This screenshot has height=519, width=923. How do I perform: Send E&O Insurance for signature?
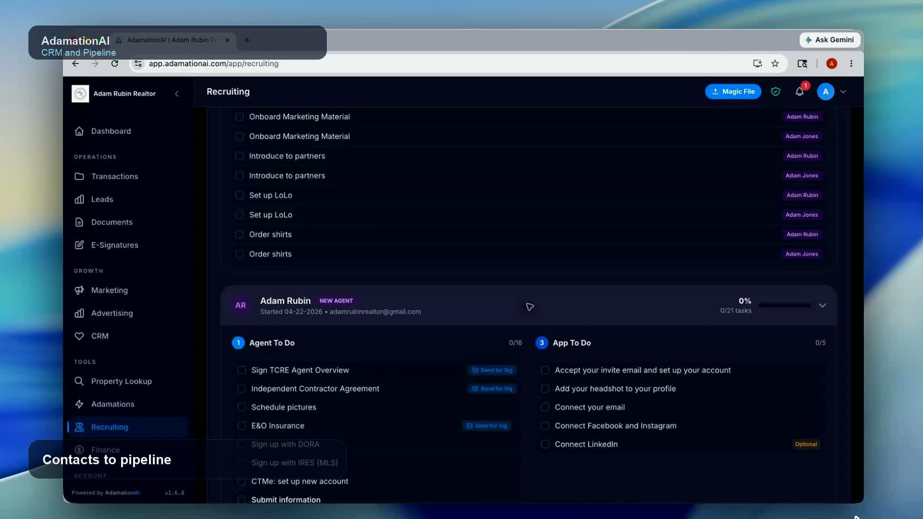point(486,426)
